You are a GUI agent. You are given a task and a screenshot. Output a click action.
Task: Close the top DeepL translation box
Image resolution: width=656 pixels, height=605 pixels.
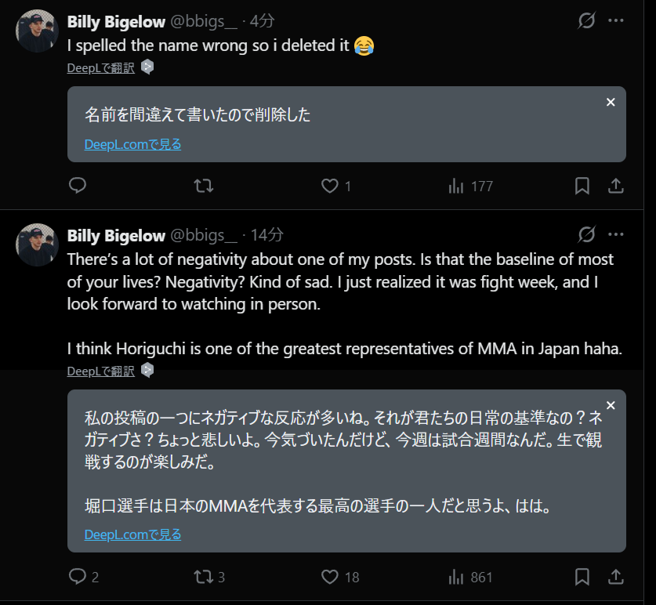611,102
